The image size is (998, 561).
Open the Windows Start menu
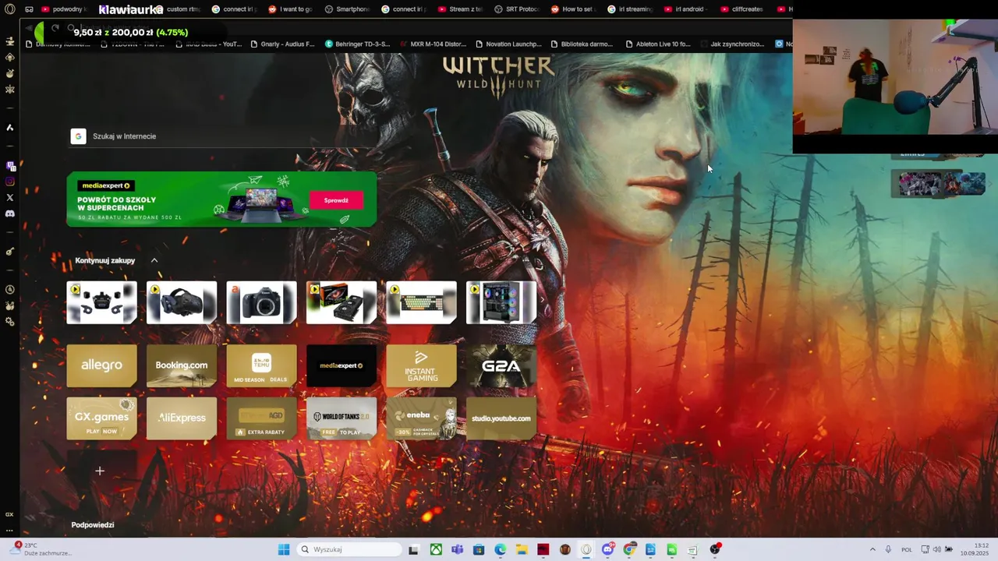click(284, 549)
